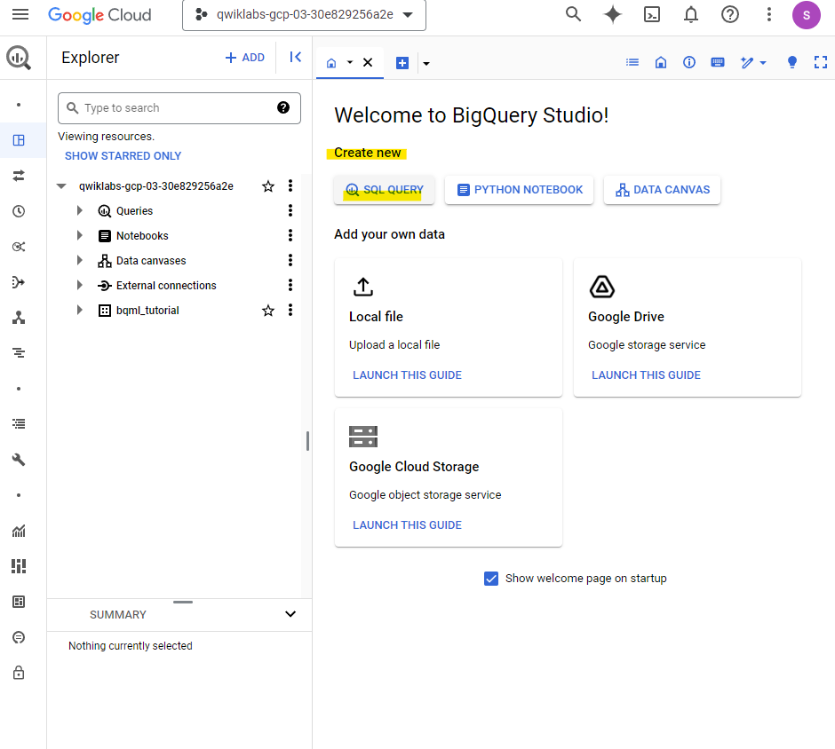This screenshot has height=749, width=835.
Task: Open the Gemini AI sparkle icon
Action: 612,14
